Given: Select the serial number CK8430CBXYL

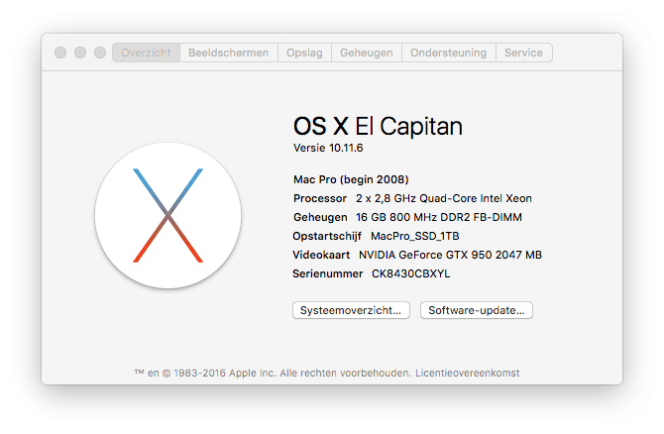Looking at the screenshot, I should click(410, 273).
